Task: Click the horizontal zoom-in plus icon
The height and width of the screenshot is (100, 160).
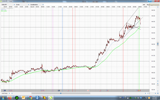Action: (155, 93)
